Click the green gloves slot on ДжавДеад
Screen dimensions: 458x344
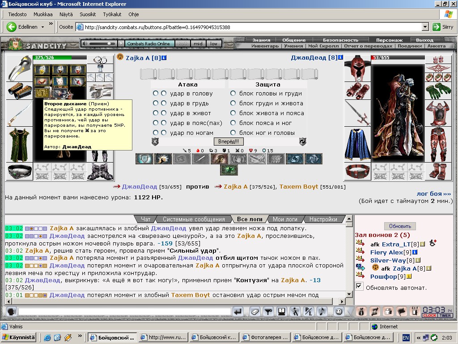(x=438, y=91)
